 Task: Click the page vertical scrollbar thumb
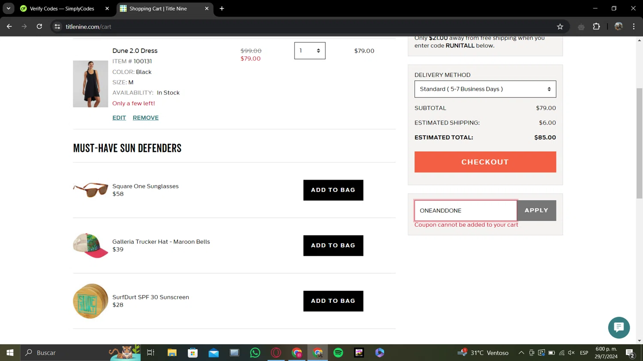coord(639,143)
